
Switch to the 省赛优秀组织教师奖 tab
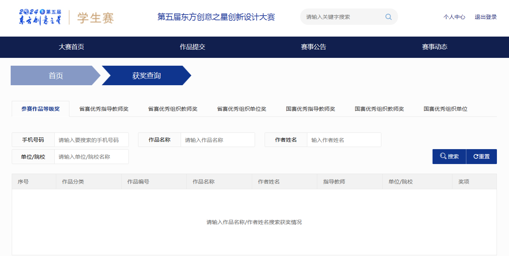click(173, 109)
